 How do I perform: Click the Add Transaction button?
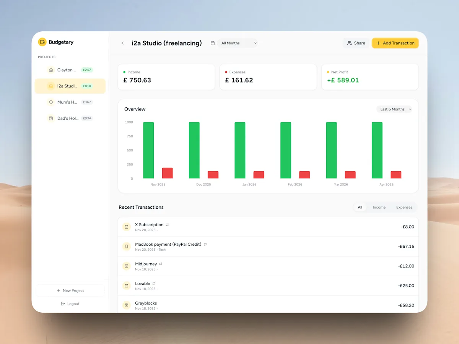tap(395, 43)
